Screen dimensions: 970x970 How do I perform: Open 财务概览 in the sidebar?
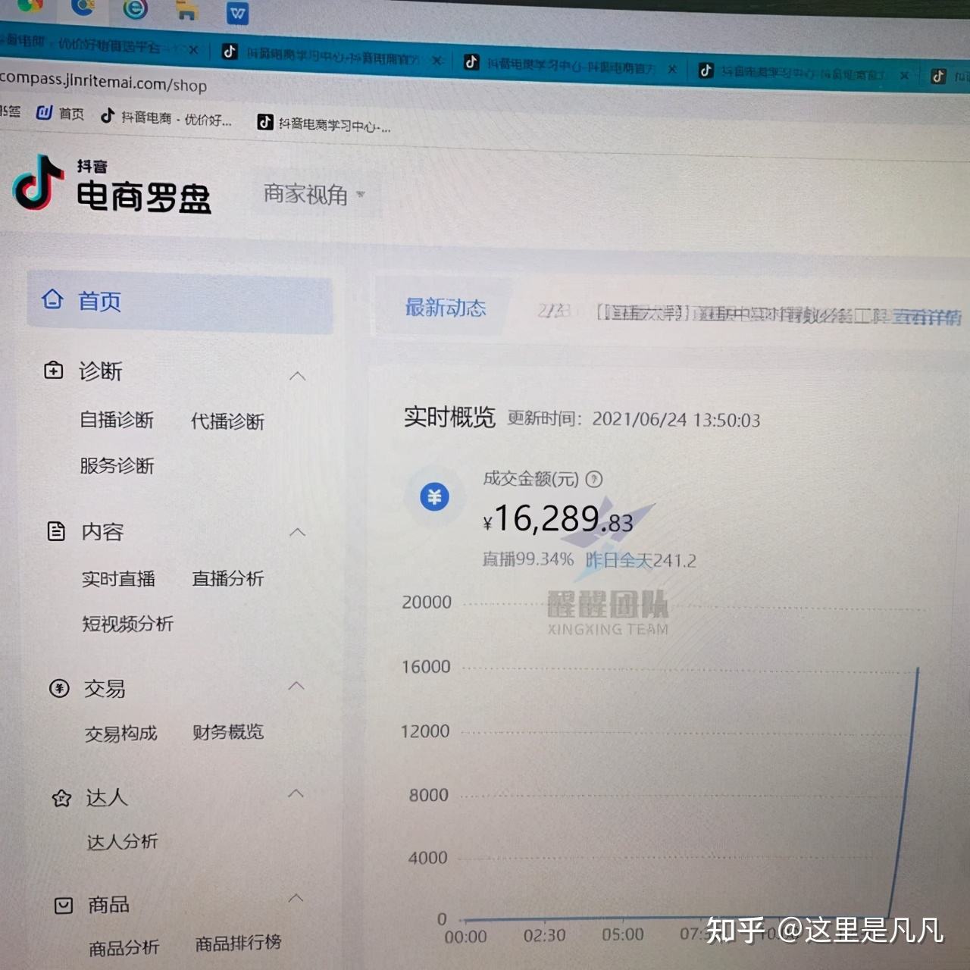228,731
